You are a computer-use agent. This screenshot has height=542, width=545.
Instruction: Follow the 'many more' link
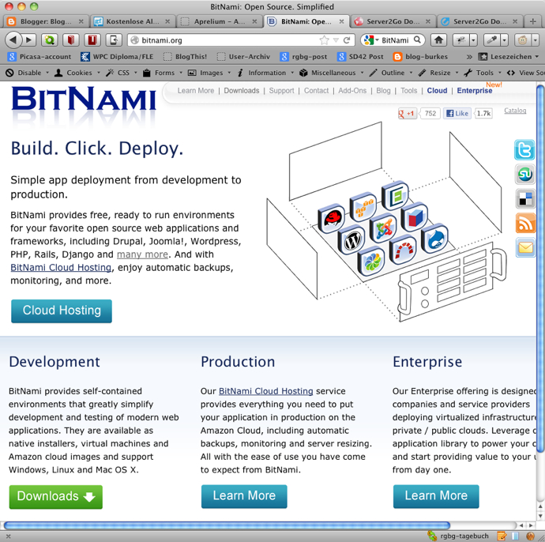[142, 254]
